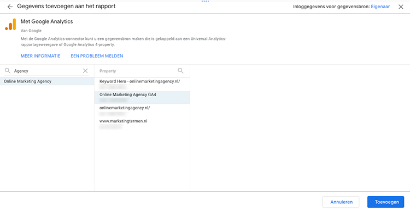
Task: Select the www.marketingtermen.nl property
Action: (x=142, y=124)
